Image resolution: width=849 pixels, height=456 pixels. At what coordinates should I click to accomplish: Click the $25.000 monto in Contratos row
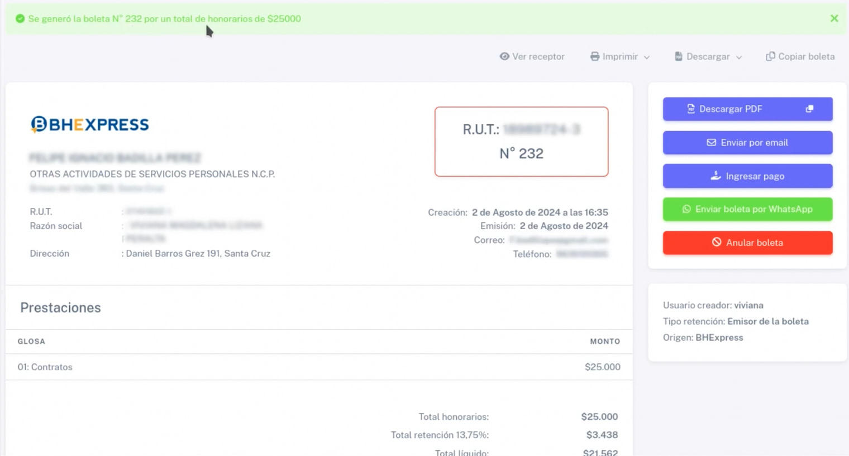[x=602, y=367]
